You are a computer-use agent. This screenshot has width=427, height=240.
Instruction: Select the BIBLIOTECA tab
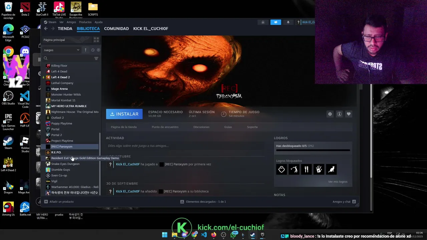pos(88,29)
